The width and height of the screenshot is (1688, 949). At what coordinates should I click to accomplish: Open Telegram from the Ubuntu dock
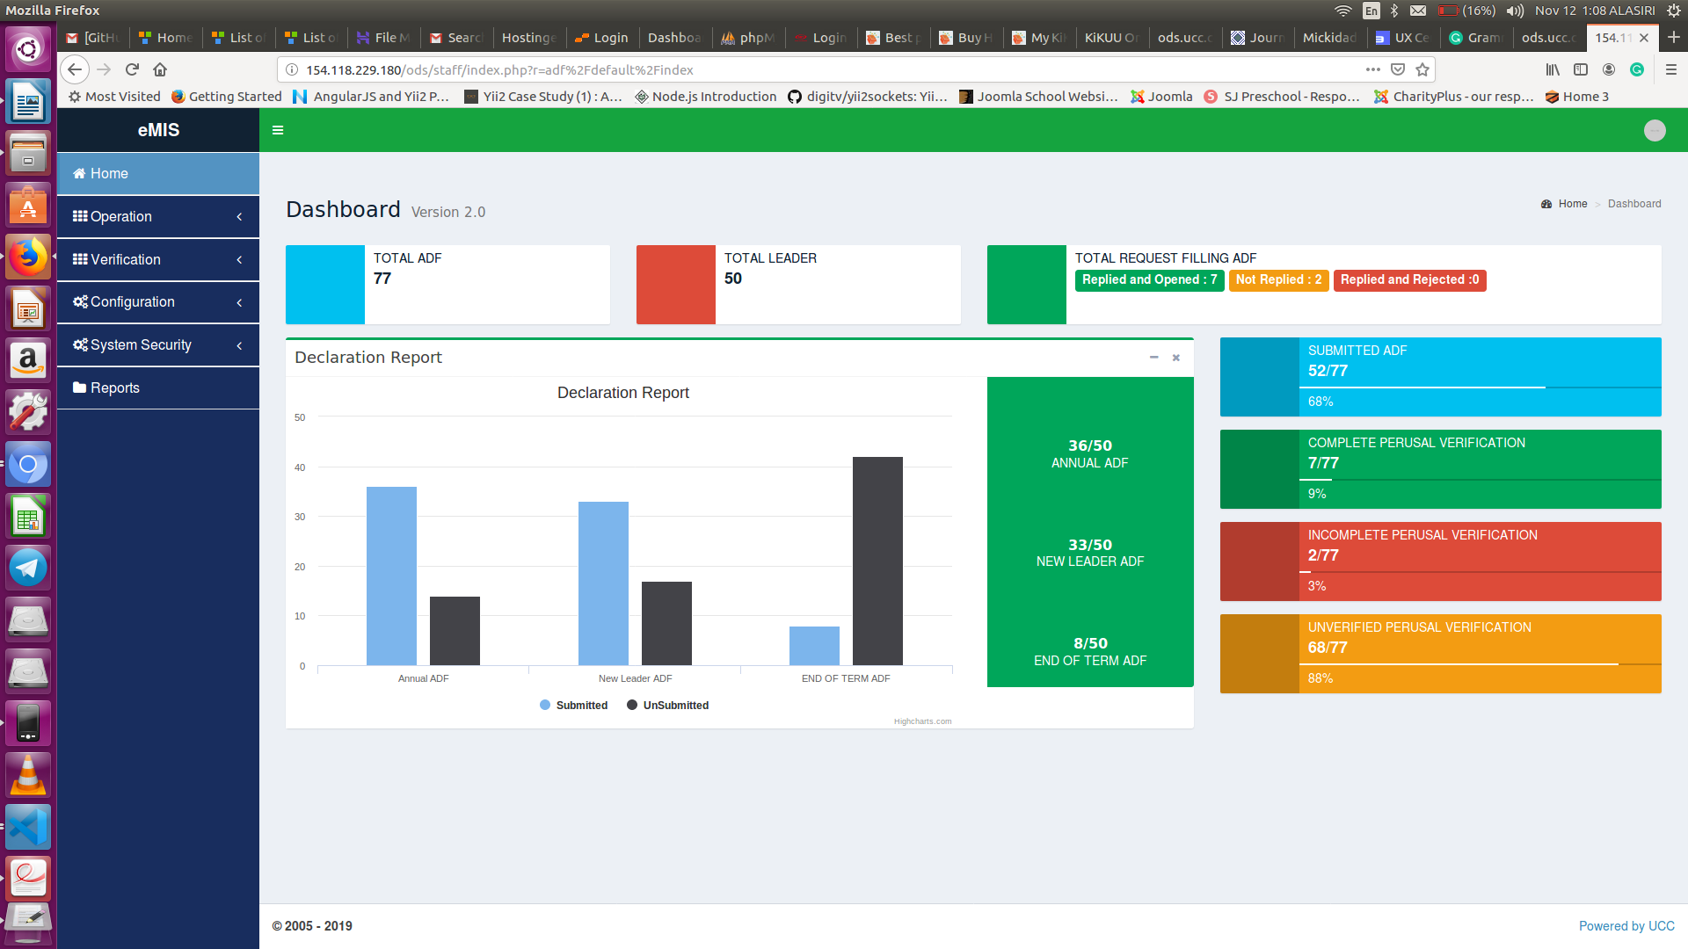[28, 569]
